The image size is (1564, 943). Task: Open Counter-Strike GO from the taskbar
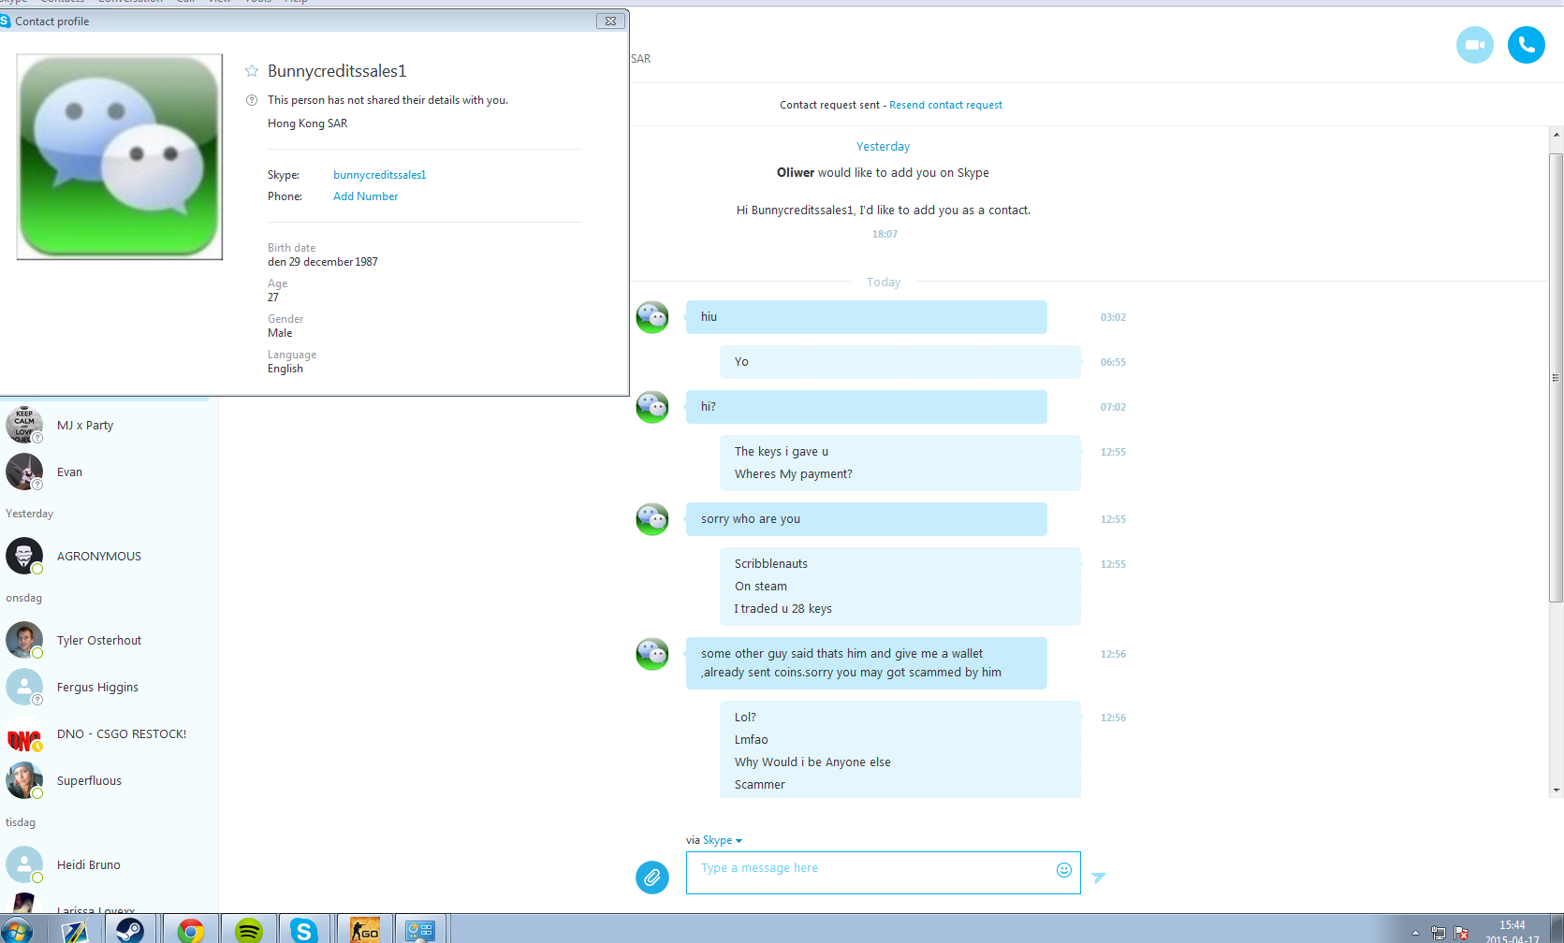pyautogui.click(x=364, y=930)
